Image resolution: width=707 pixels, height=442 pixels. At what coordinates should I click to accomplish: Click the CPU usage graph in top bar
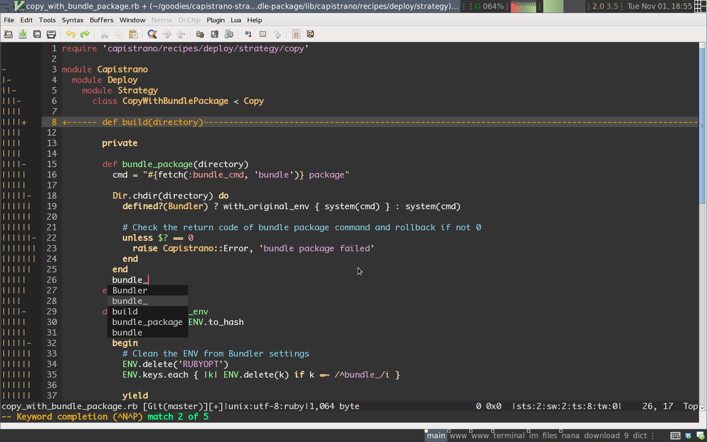coord(523,6)
